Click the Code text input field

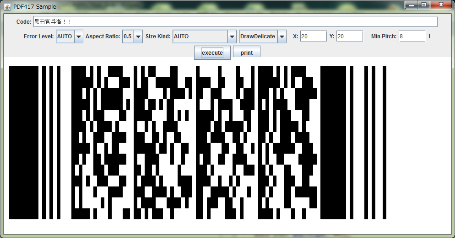(235, 22)
